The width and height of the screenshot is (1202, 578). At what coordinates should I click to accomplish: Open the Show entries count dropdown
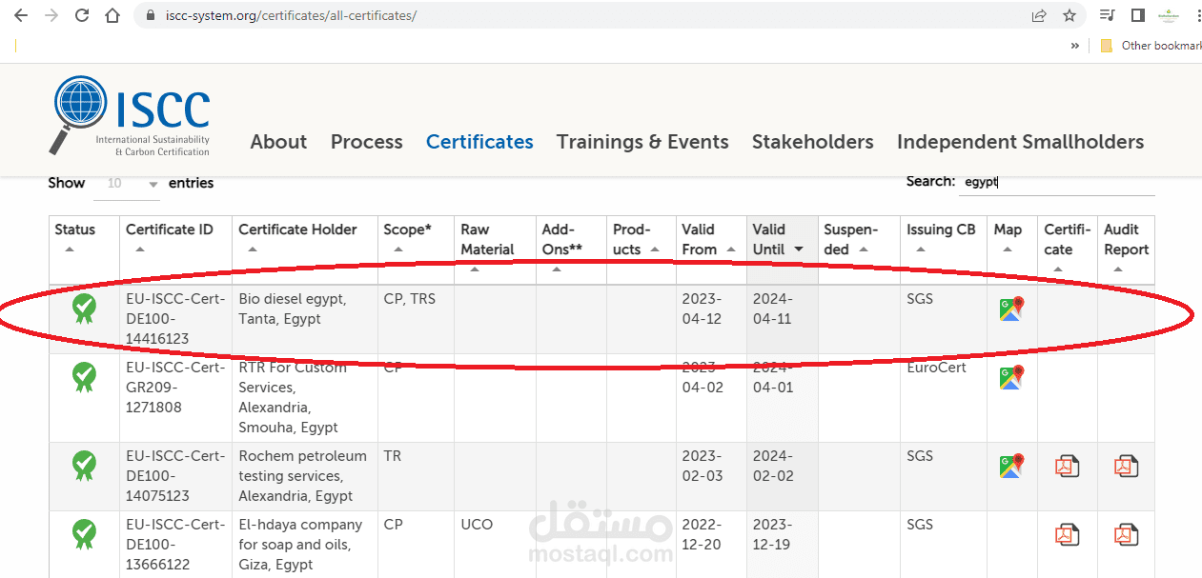point(127,183)
